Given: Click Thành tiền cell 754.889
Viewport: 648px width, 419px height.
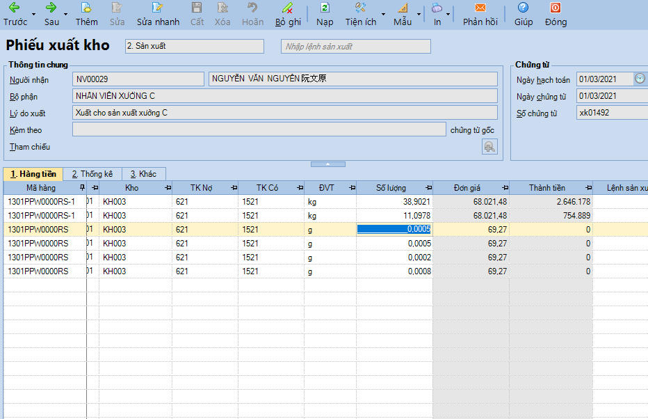Looking at the screenshot, I should click(x=551, y=216).
